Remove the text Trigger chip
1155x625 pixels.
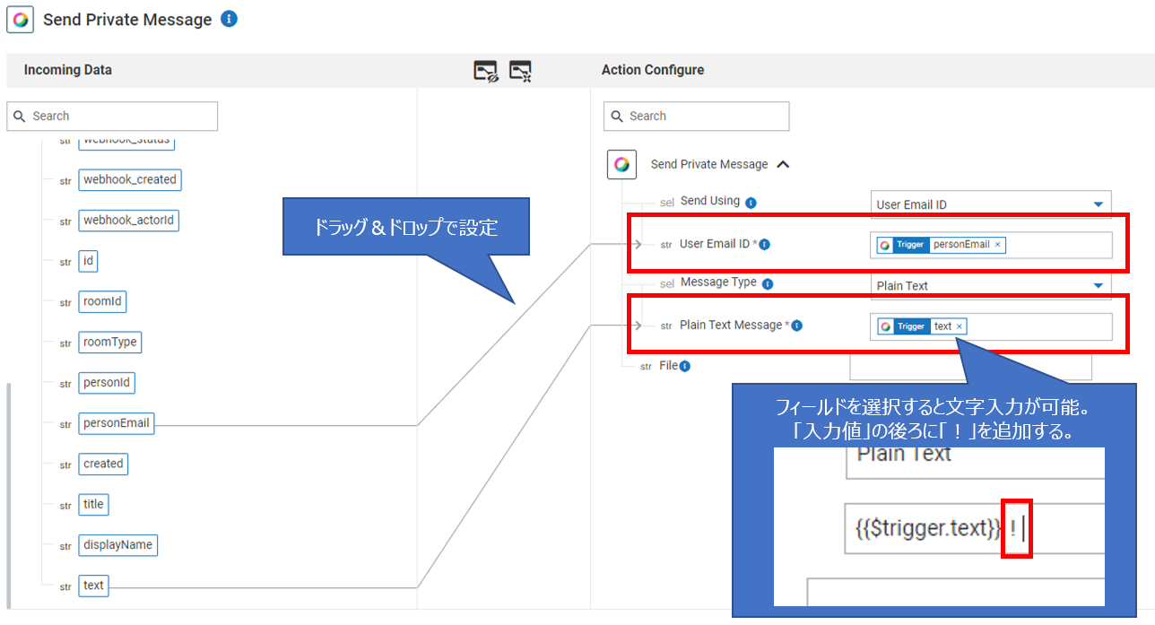[x=958, y=326]
